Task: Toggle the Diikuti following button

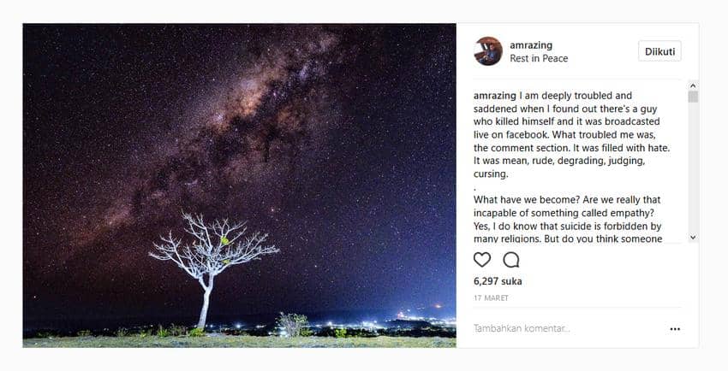Action: (659, 51)
